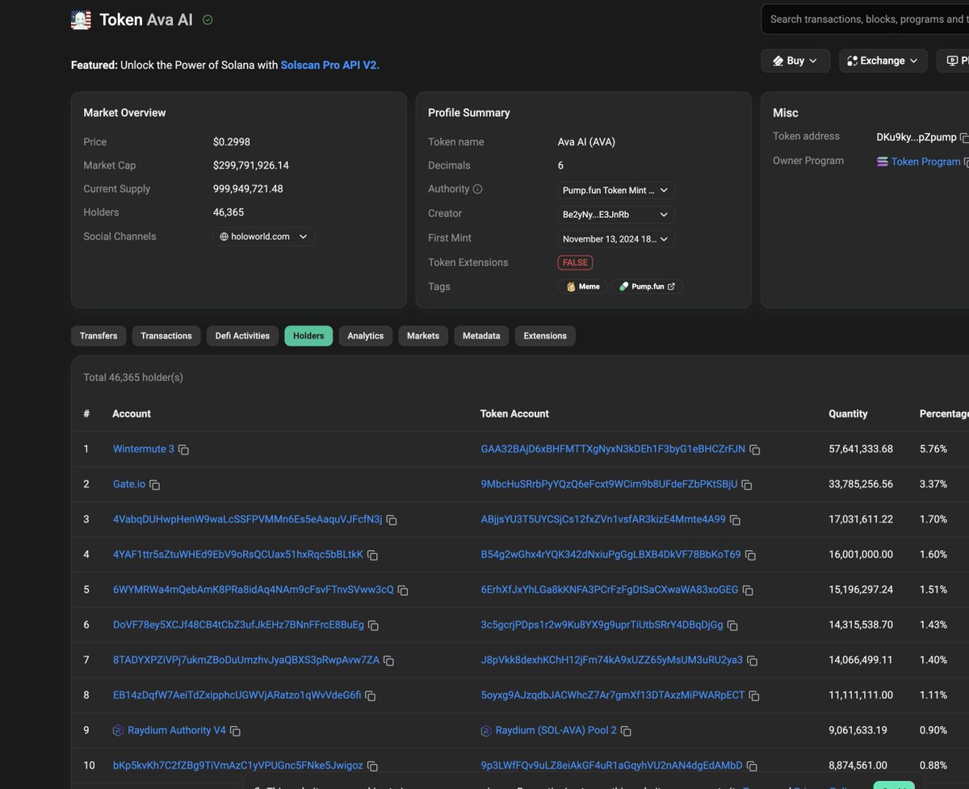This screenshot has width=969, height=789.
Task: Click the green verified badge next to Ava AI
Action: (x=207, y=19)
